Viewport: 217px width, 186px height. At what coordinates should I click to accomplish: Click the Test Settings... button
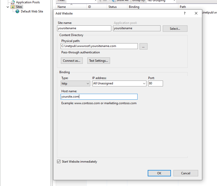click(99, 61)
